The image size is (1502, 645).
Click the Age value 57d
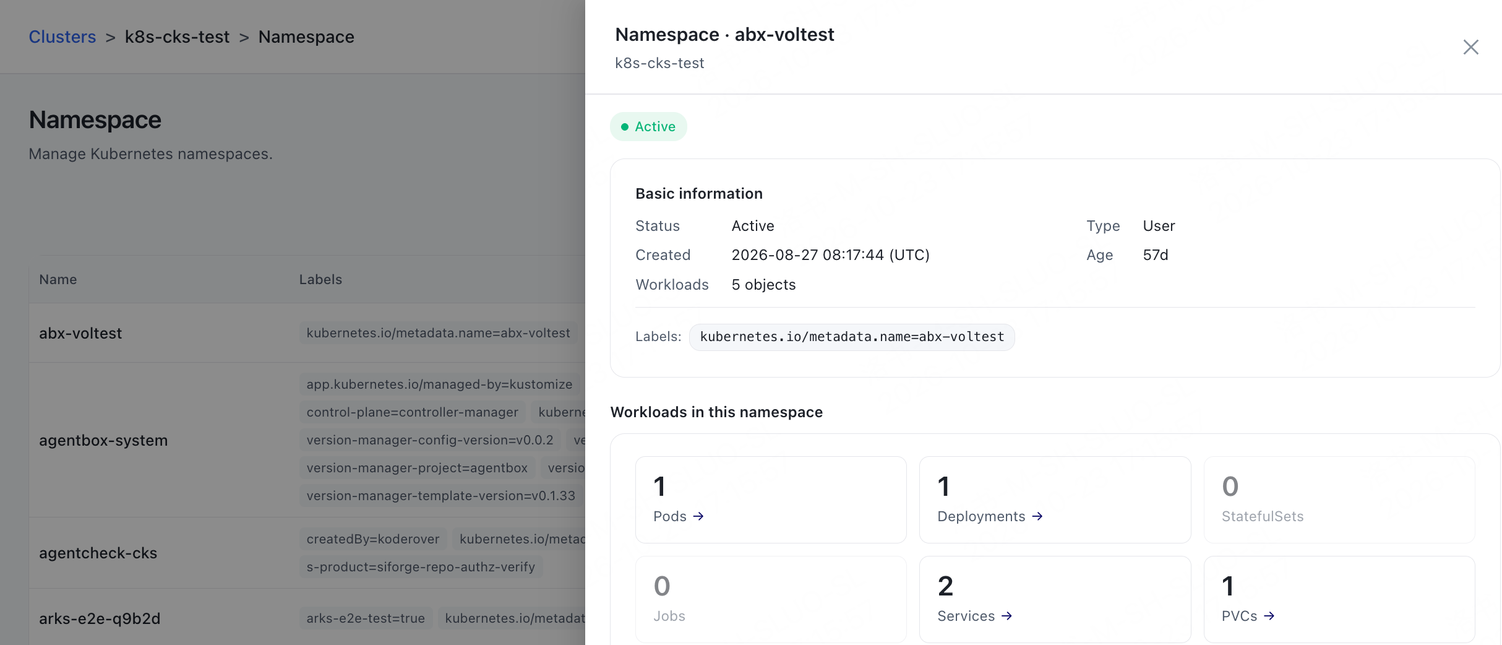[1155, 255]
